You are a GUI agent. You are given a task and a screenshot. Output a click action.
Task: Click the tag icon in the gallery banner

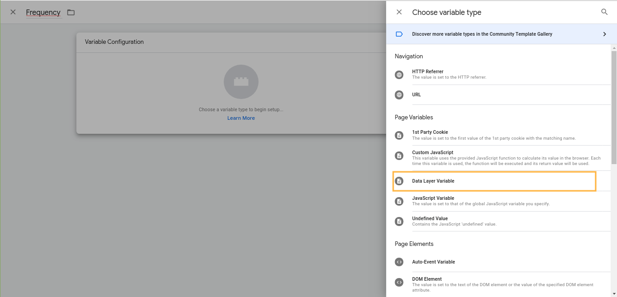(399, 34)
